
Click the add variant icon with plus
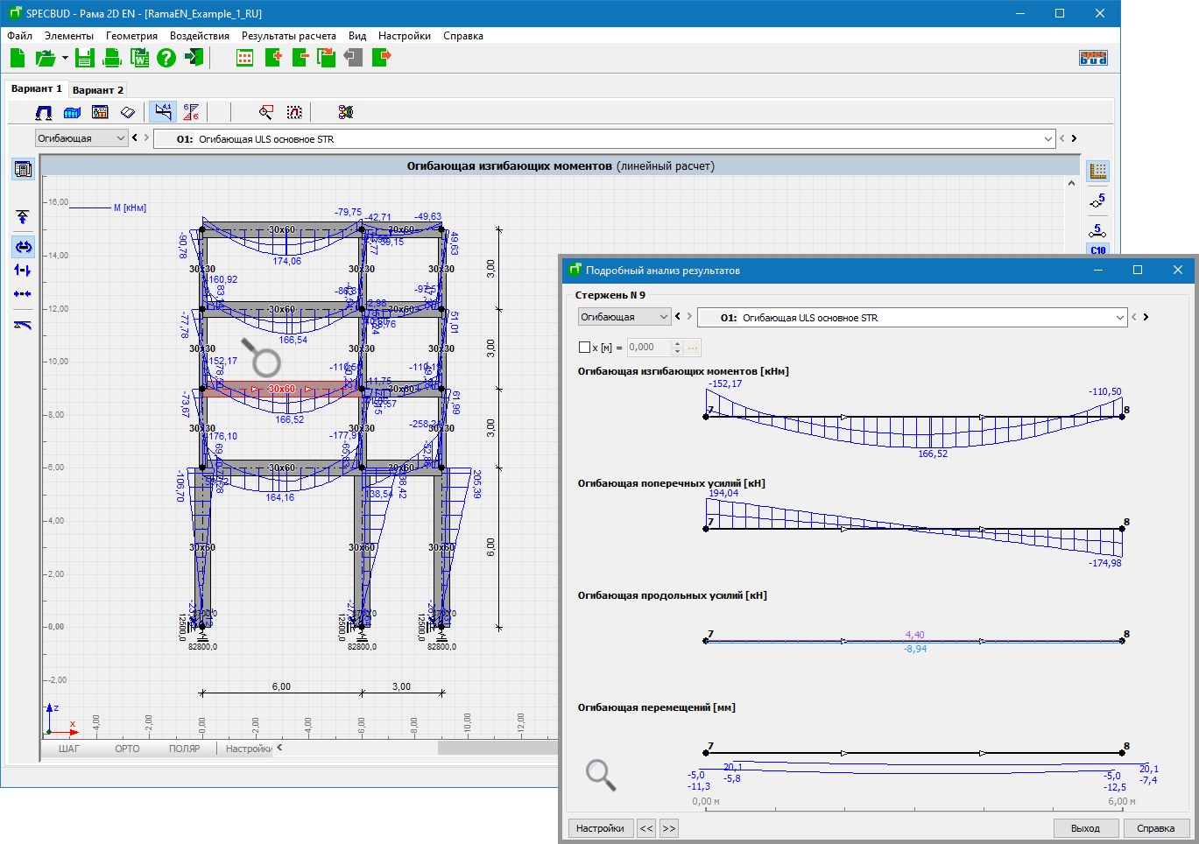click(272, 59)
